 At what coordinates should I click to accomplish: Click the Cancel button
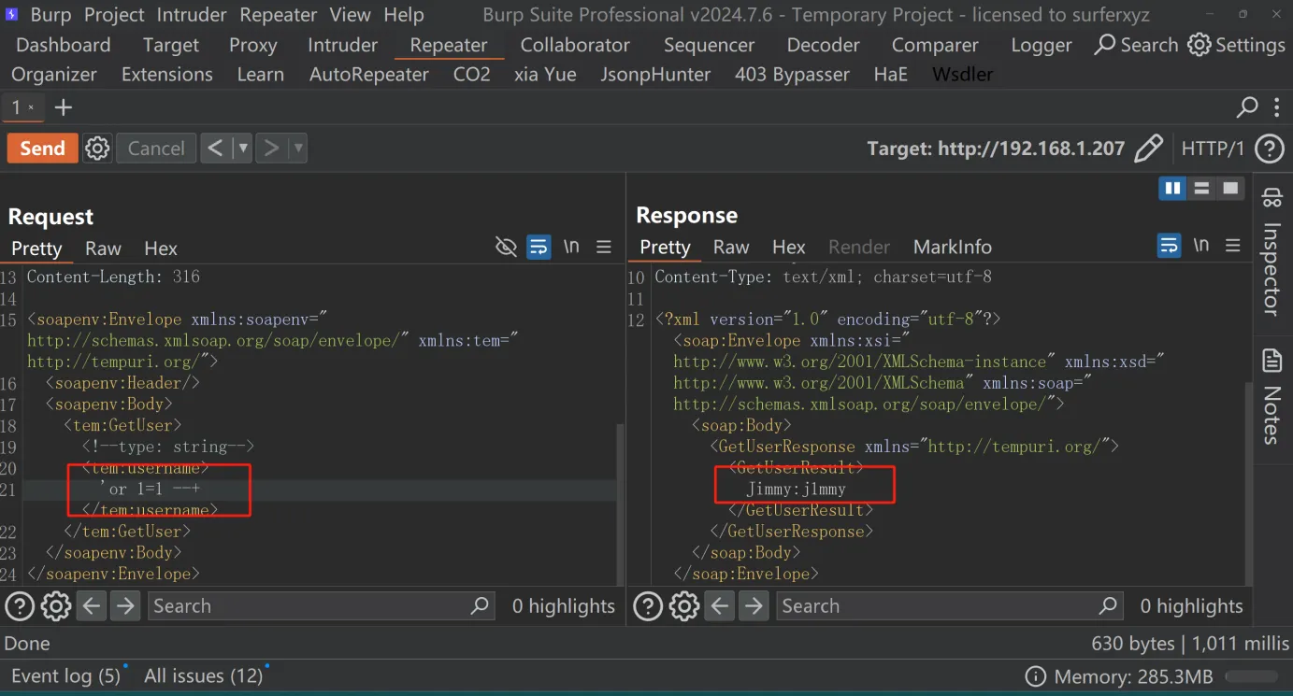(x=156, y=148)
